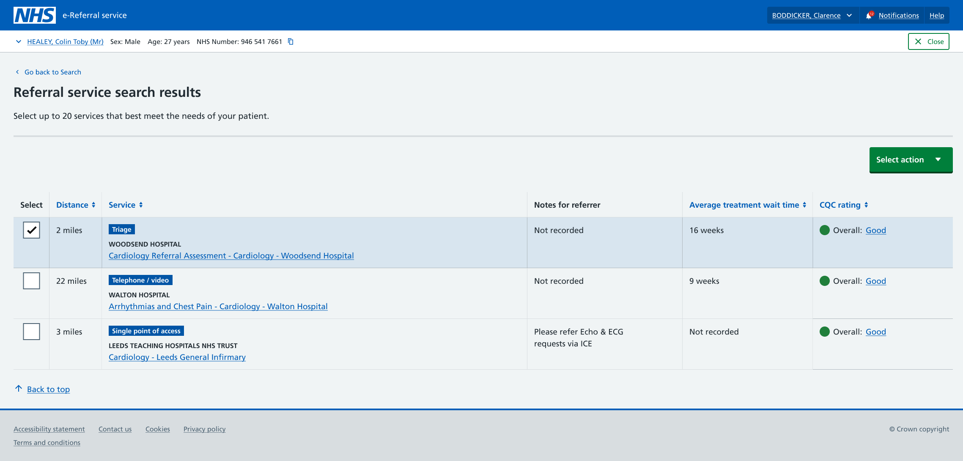
Task: Open Cardiology Referral Assessment Woodsend Hospital link
Action: coord(231,255)
